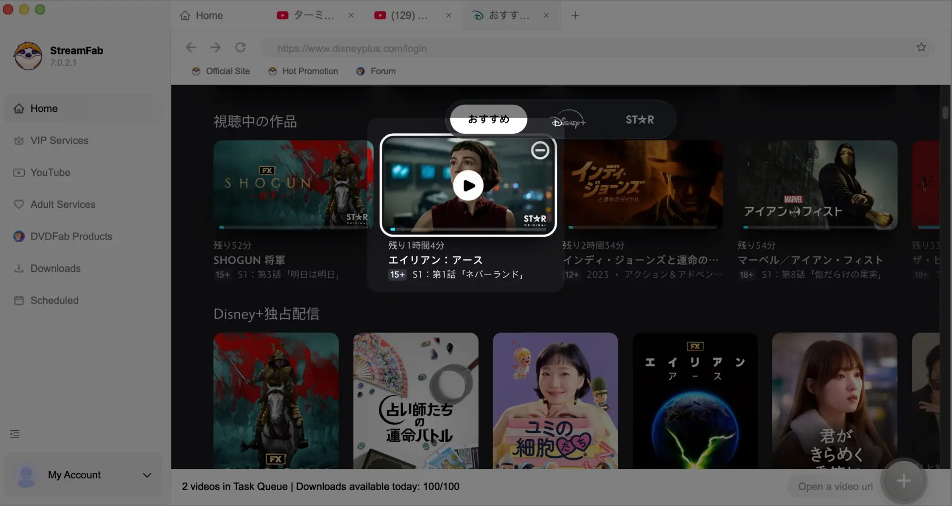Screen dimensions: 952x506
Task: Open the SHOGUN poster in Disney+独占配信
Action: tap(276, 401)
